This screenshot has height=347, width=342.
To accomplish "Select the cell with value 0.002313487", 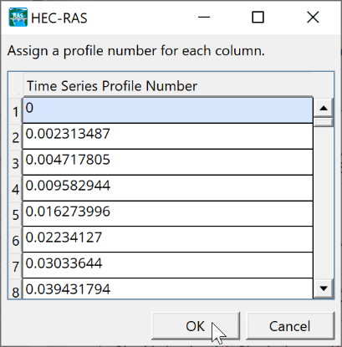I will click(x=168, y=136).
